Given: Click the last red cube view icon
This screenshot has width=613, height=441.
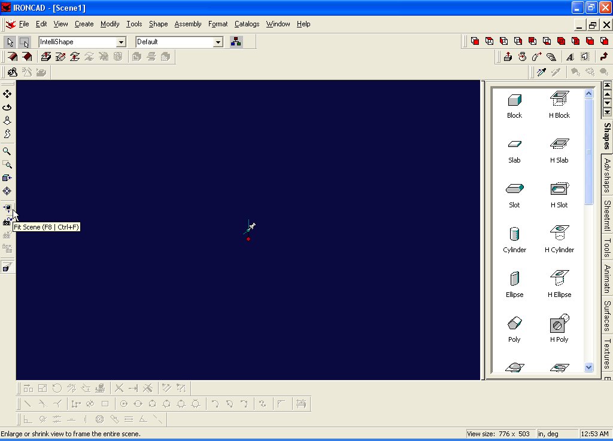Looking at the screenshot, I should pos(605,41).
